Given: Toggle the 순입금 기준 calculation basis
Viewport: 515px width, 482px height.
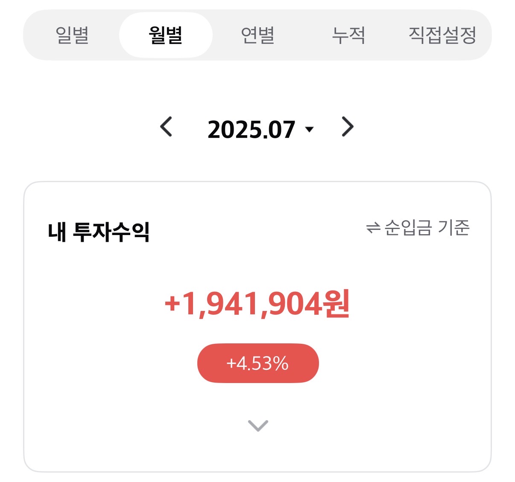Looking at the screenshot, I should [418, 228].
